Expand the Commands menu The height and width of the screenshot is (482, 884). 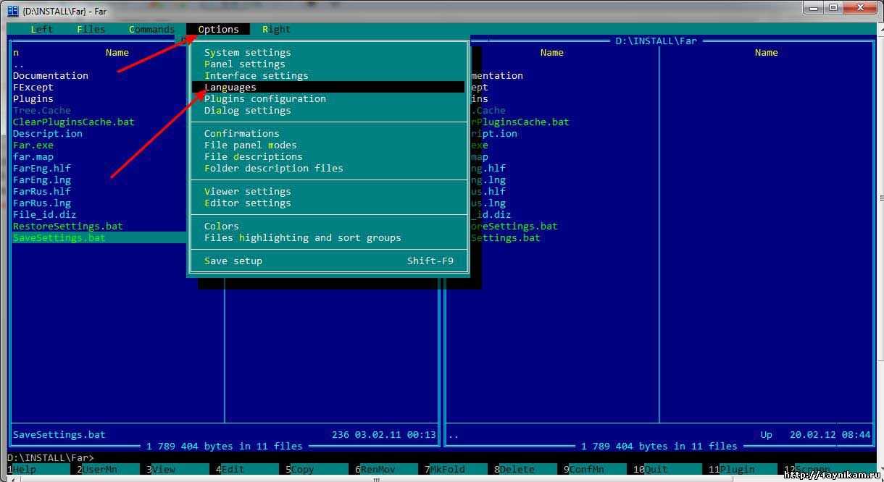pos(151,30)
